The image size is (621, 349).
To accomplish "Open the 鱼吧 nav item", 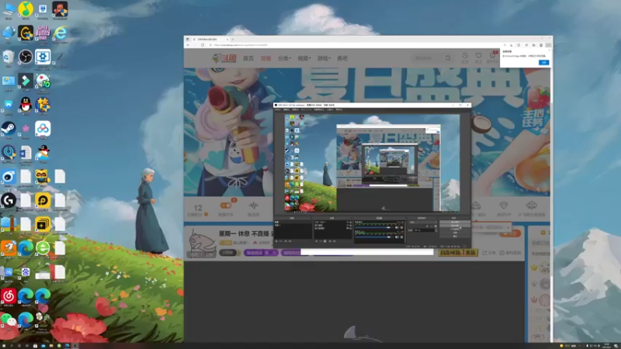I will tap(342, 58).
